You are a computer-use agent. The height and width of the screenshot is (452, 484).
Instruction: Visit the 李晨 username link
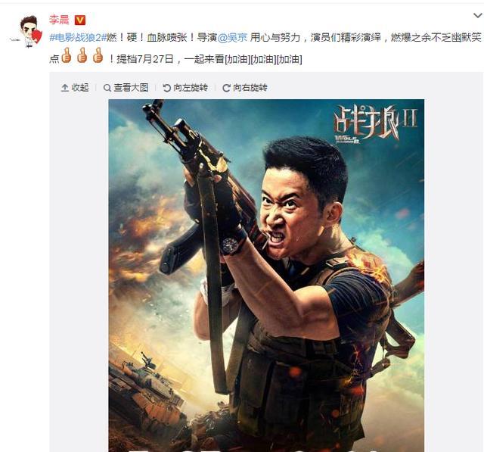(59, 20)
